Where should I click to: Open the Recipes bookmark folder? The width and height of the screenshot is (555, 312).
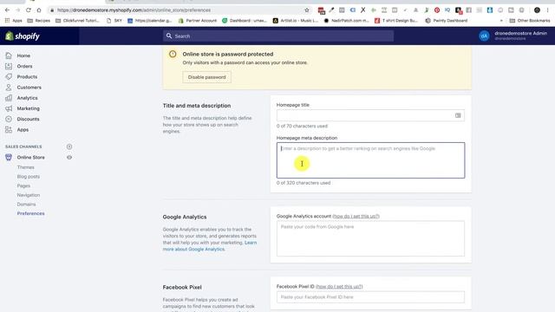pos(38,21)
